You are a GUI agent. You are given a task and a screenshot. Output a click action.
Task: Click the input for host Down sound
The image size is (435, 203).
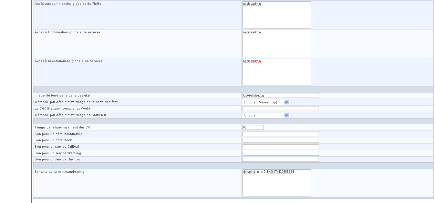pos(280,140)
